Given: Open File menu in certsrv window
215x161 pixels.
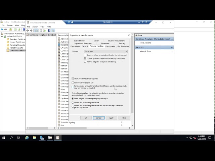Looking at the screenshot, I should 3,25.
